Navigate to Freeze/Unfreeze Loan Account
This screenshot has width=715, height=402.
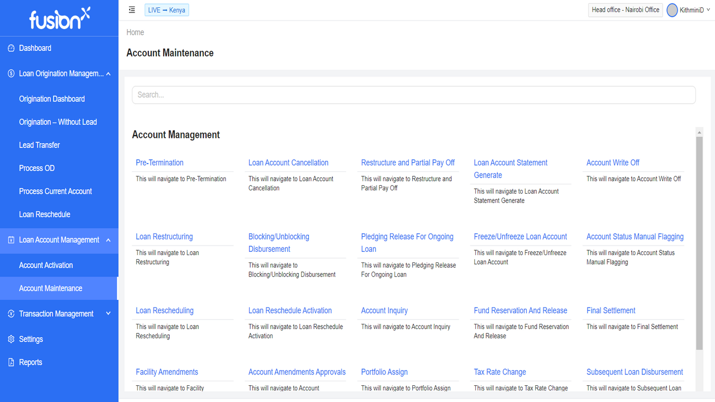(520, 236)
